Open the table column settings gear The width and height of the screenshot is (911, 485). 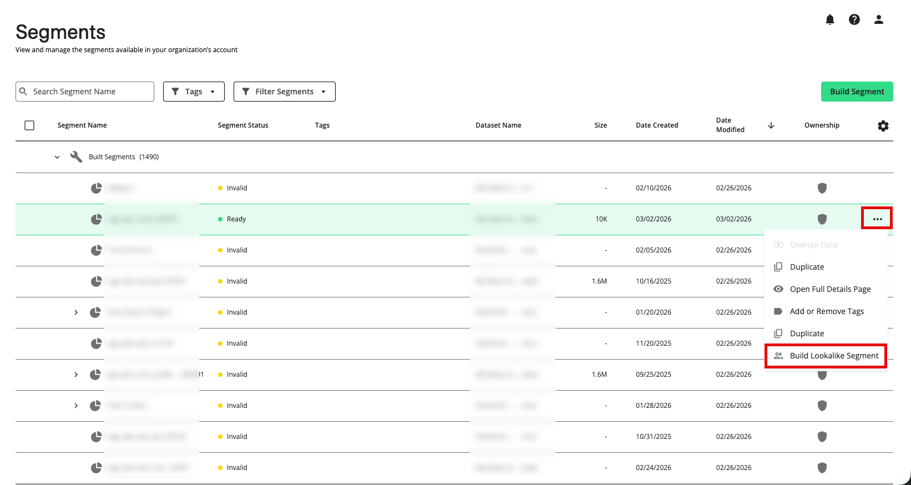[883, 126]
